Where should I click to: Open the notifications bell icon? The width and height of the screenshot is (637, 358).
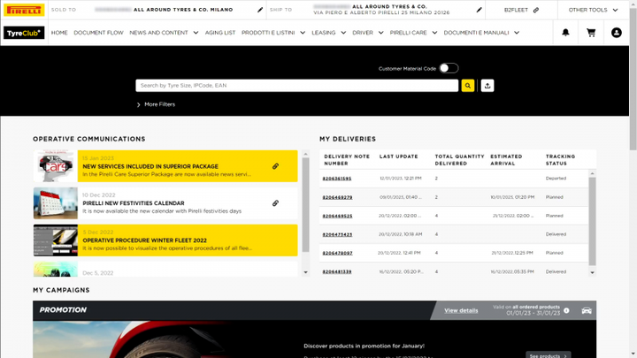565,33
